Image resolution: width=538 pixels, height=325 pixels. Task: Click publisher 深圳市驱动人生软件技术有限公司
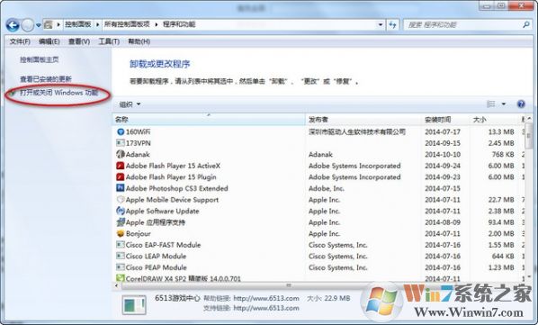pos(357,131)
